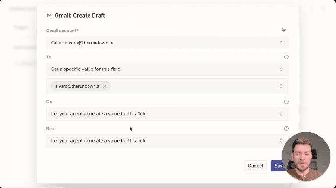Show info tooltip for the Cc field

pyautogui.click(x=286, y=102)
